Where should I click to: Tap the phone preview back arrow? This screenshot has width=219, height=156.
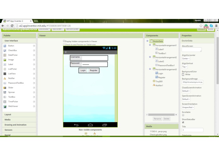(x=76, y=125)
